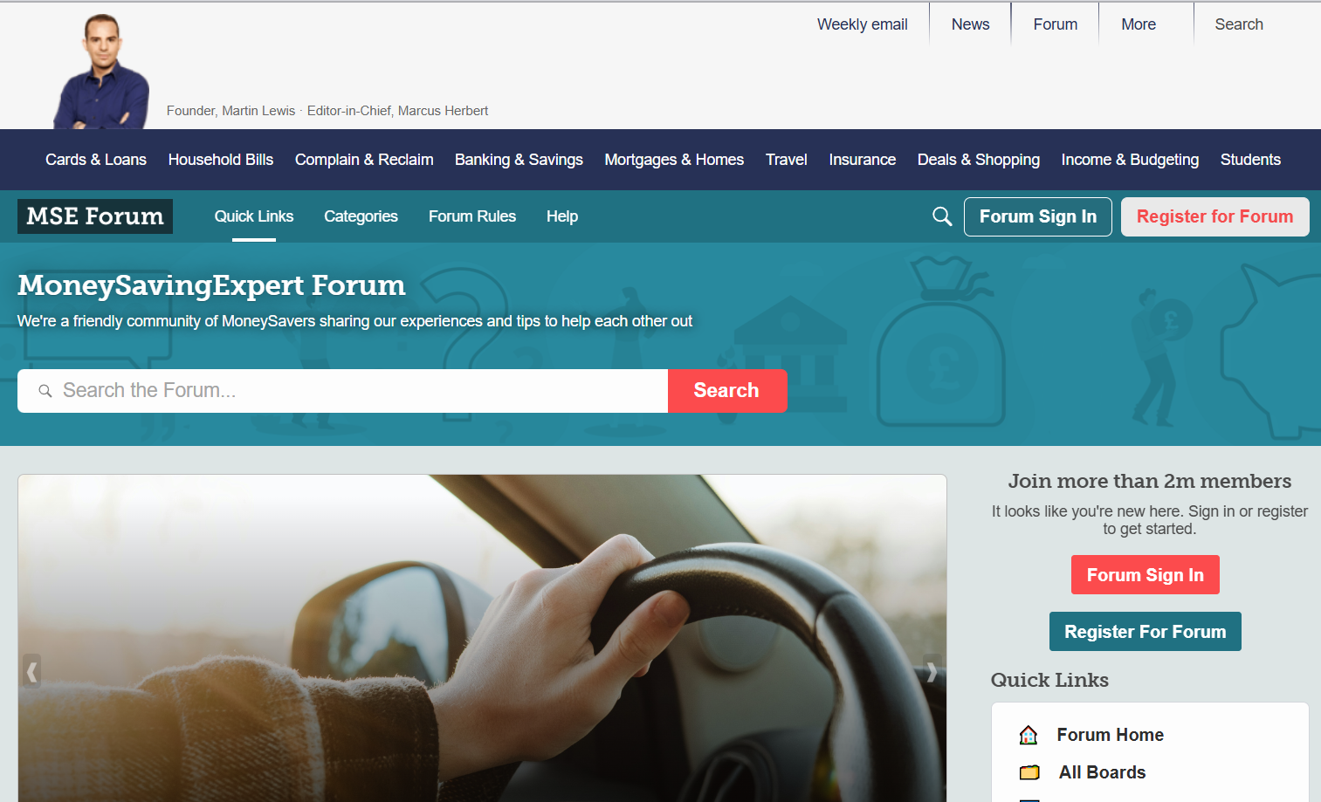
Task: Open the News top menu
Action: [x=971, y=24]
